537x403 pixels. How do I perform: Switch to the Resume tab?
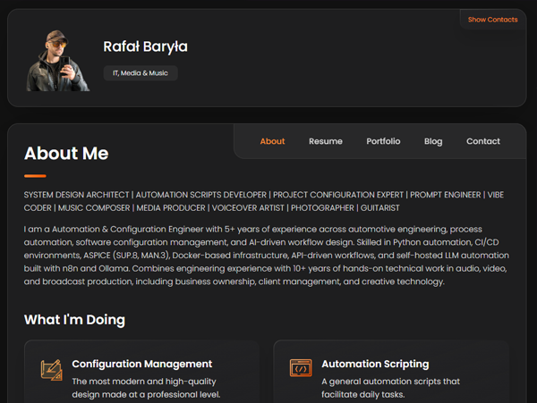click(x=326, y=141)
